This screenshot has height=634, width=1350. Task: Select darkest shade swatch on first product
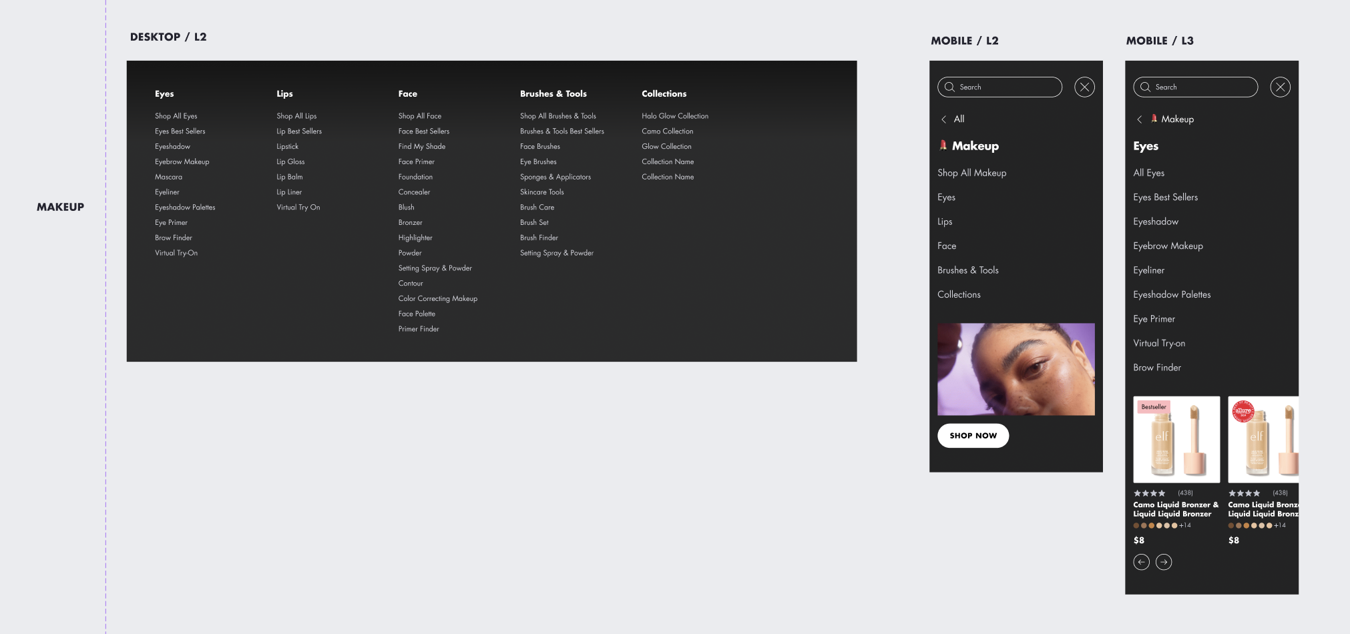coord(1136,526)
